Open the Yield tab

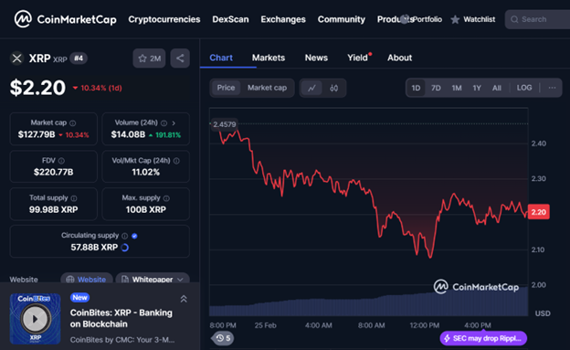tap(358, 58)
